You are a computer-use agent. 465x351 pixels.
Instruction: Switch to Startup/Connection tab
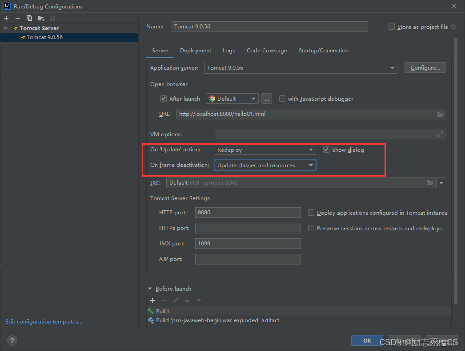[323, 51]
